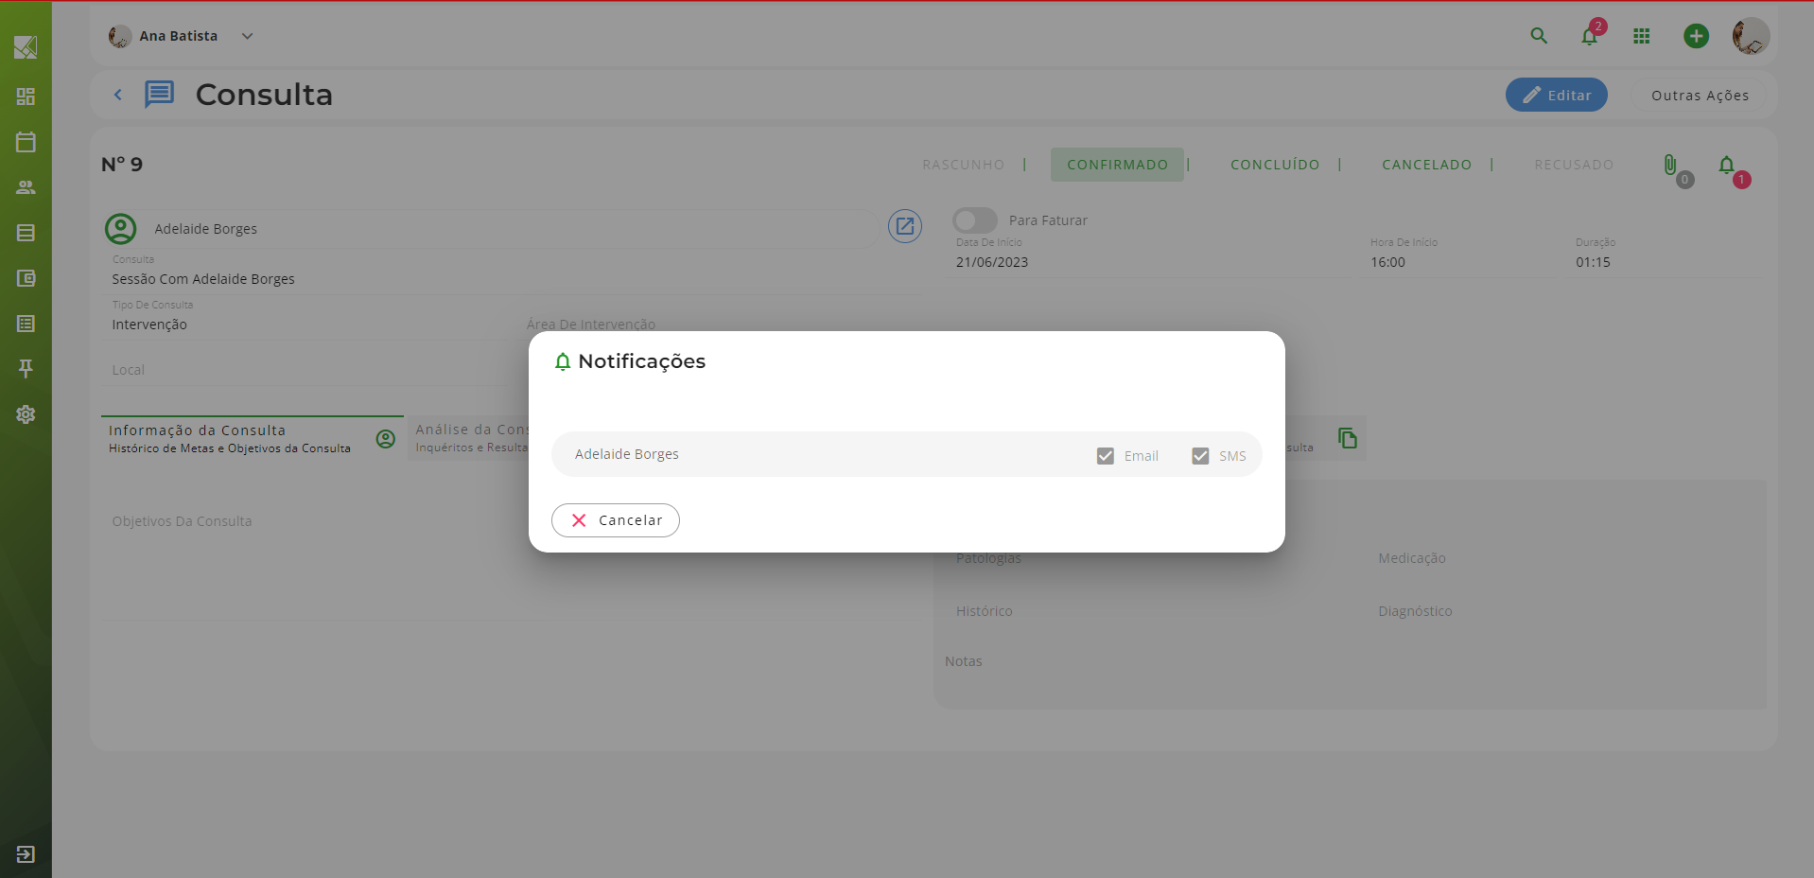
Task: Expand the Ana Batista user dropdown
Action: point(247,36)
